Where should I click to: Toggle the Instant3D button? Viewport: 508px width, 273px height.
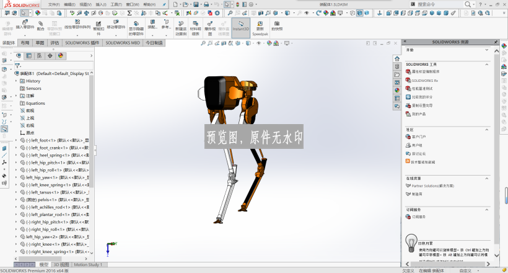241,29
